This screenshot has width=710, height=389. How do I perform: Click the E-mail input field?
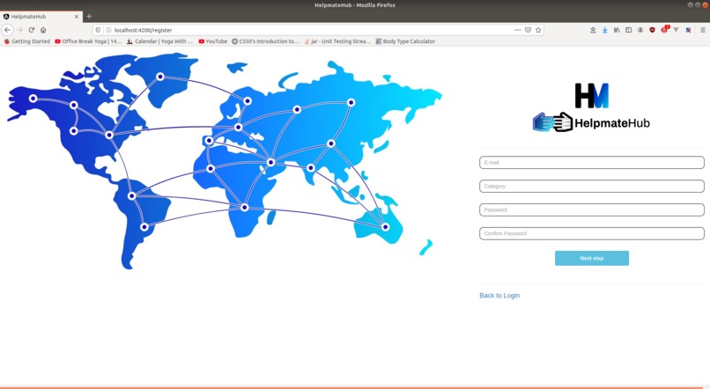tap(592, 163)
